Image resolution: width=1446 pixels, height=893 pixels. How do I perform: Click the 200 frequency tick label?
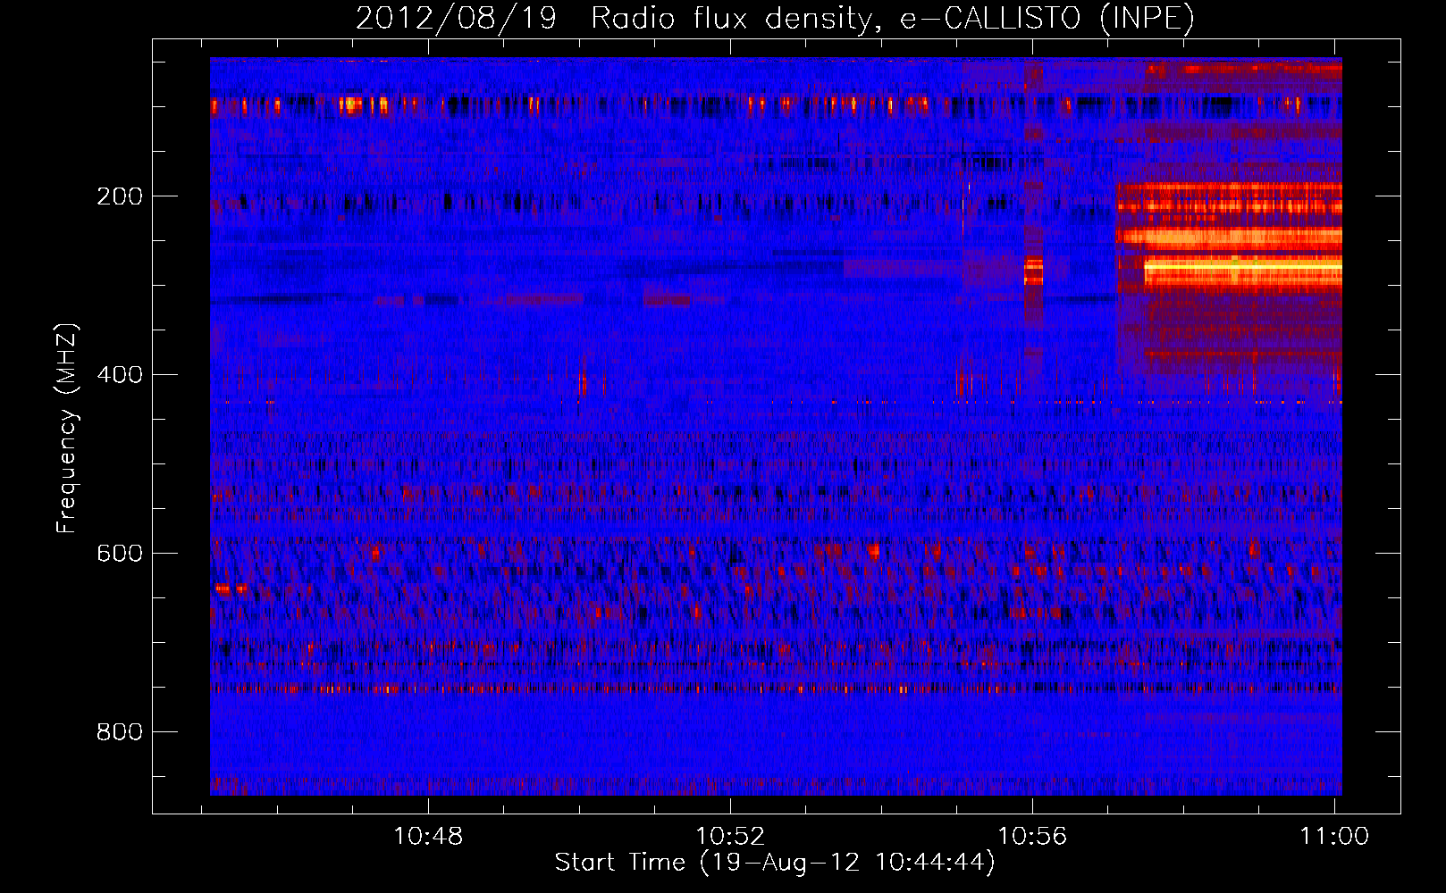point(120,196)
